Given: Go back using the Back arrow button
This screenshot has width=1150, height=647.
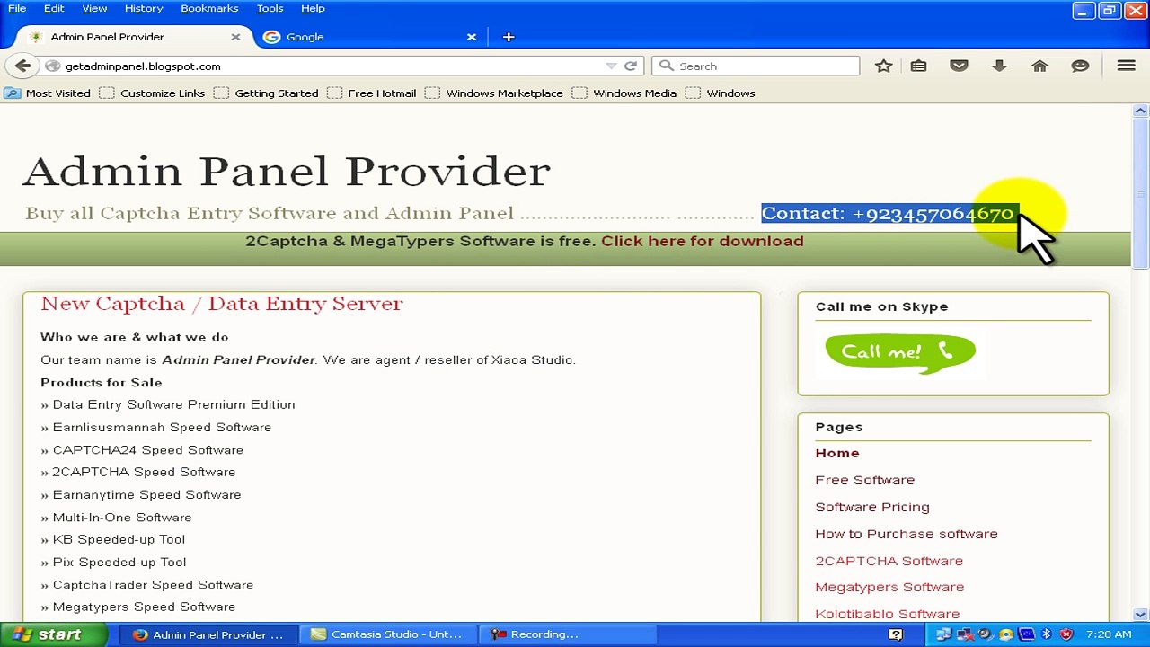Looking at the screenshot, I should [x=22, y=66].
